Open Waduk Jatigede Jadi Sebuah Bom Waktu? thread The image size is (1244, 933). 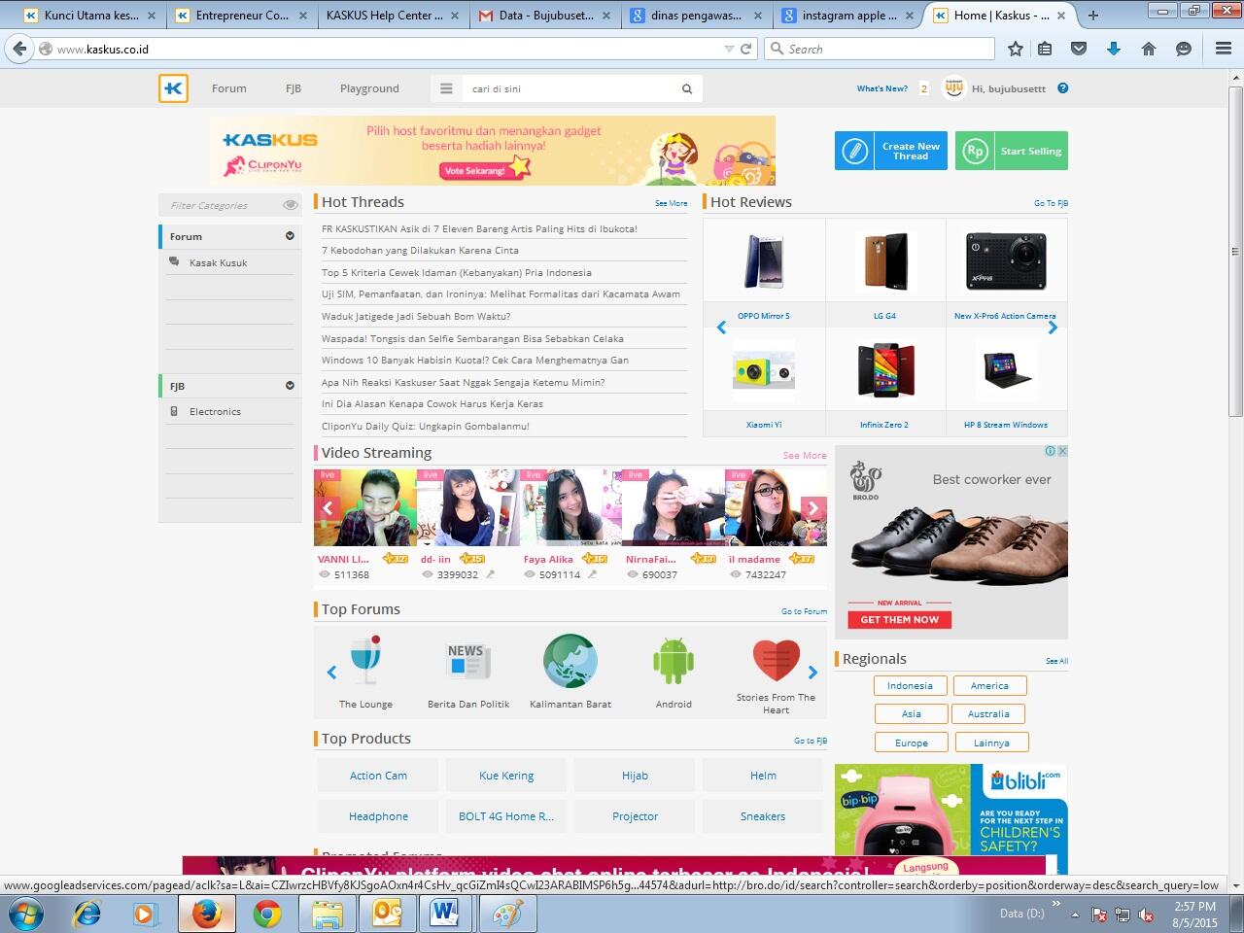tap(416, 316)
